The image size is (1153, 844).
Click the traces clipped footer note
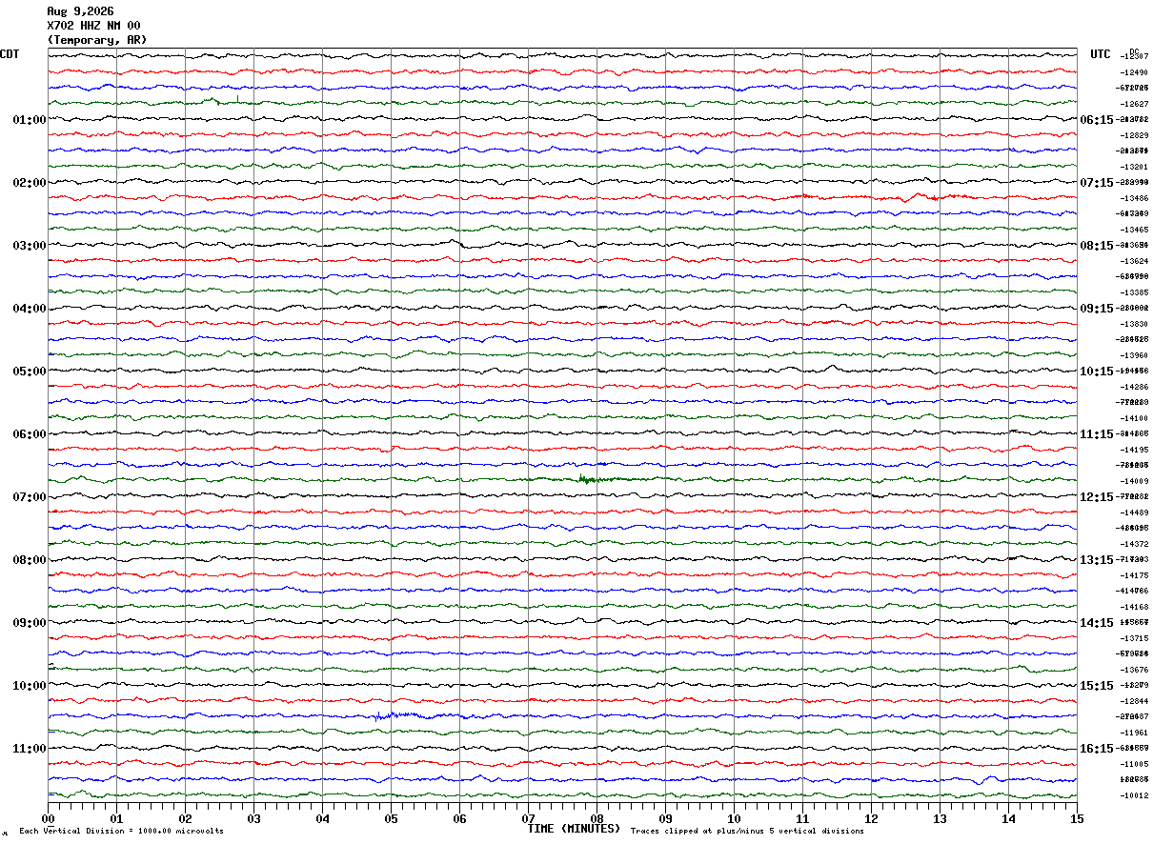point(747,831)
